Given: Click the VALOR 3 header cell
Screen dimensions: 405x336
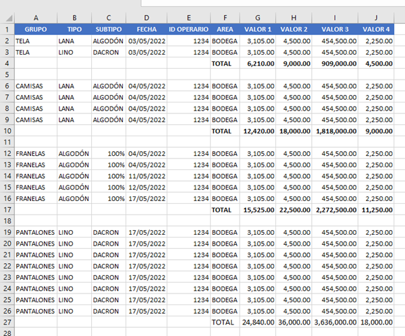Looking at the screenshot, I should click(335, 30).
